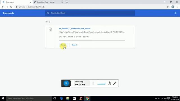
Task: Click the Search the web and Windows box
Action: [x=29, y=98]
